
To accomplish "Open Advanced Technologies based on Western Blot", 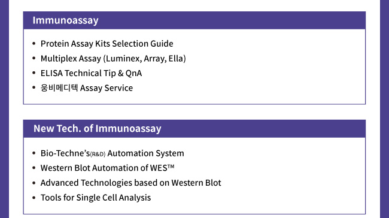I will click(130, 183).
